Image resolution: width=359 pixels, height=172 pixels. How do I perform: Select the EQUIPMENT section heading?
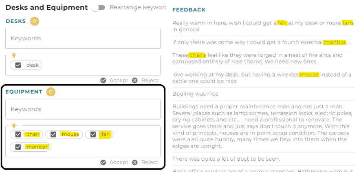24,92
